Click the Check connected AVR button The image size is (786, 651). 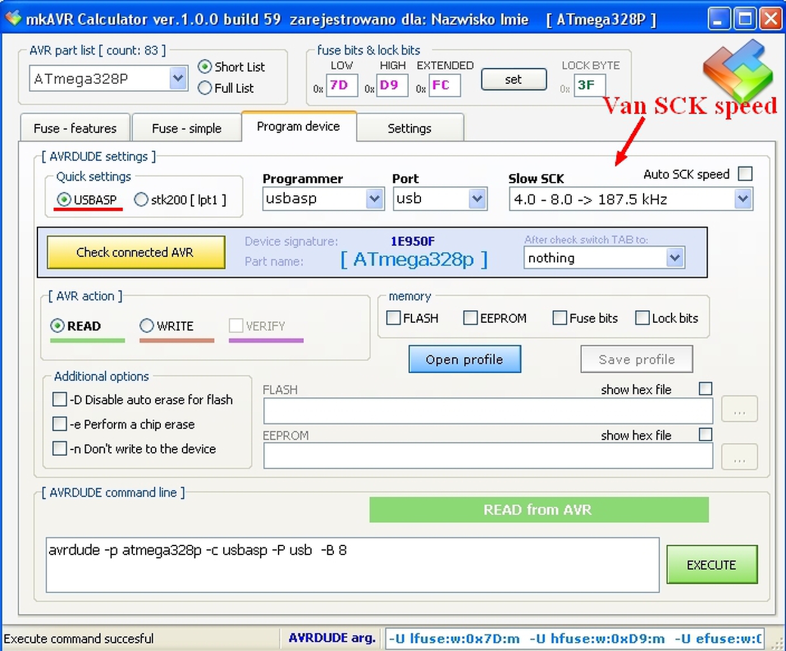tap(135, 252)
